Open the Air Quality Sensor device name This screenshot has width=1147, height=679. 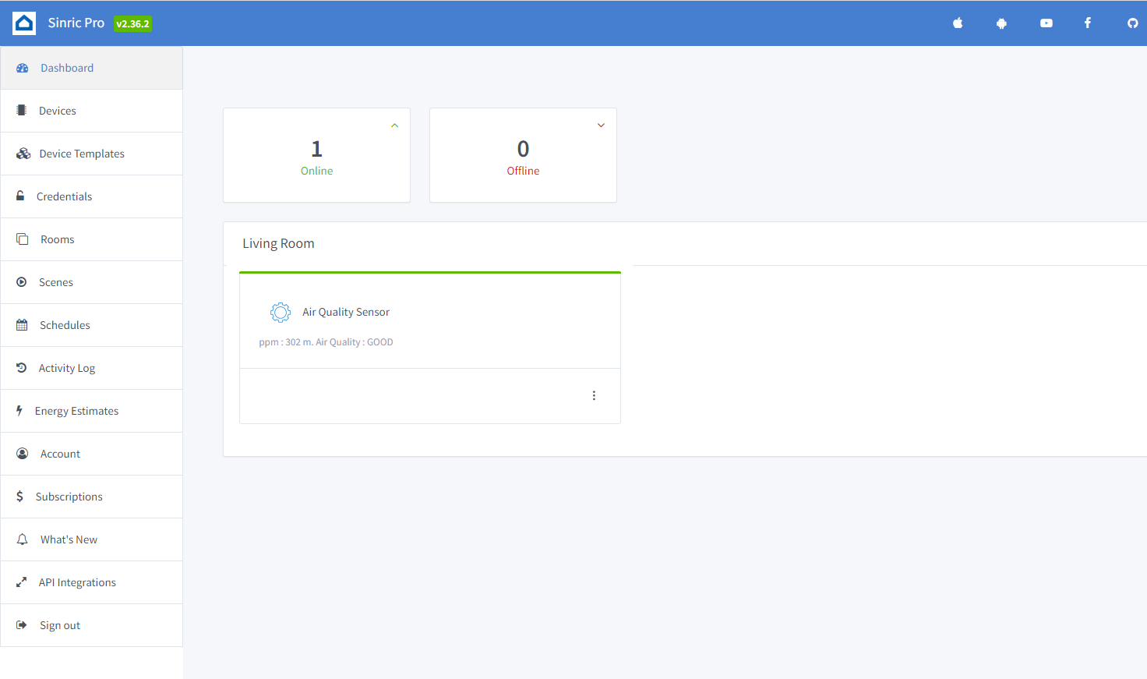tap(346, 312)
